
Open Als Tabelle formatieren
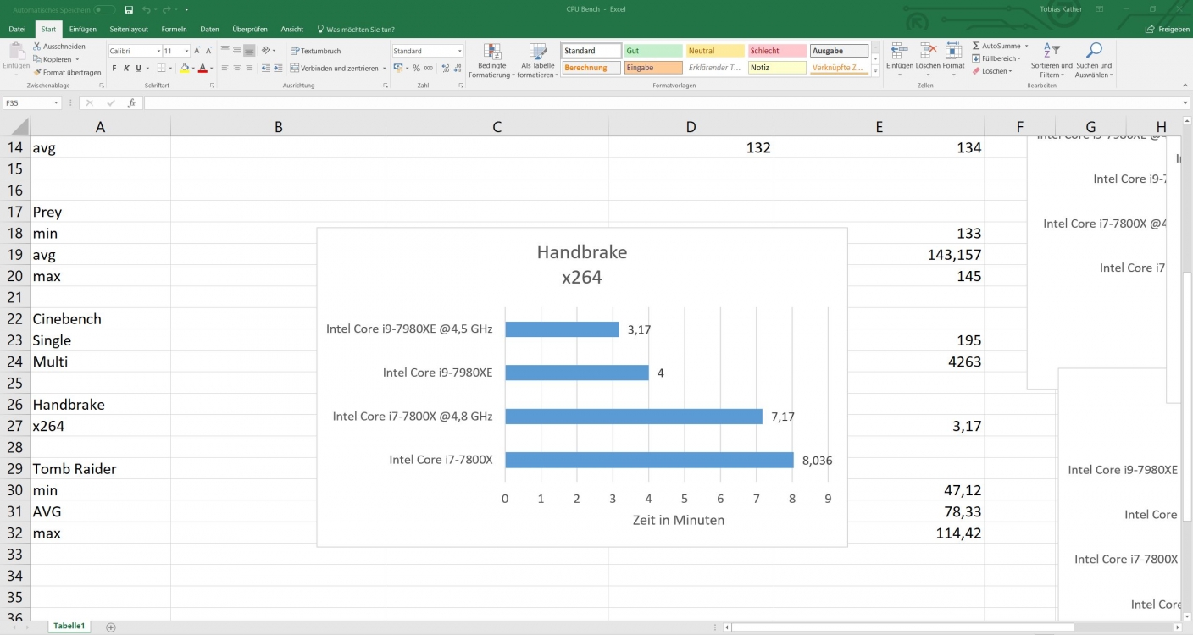pyautogui.click(x=538, y=61)
